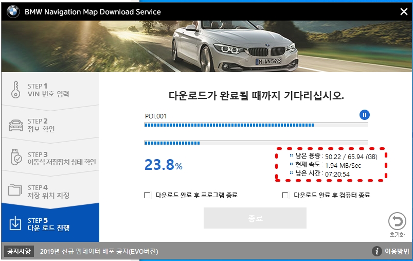Screen dimensions: 413x261
Task: Select STEP 4 저장 위치 지정
Action: pyautogui.click(x=50, y=191)
